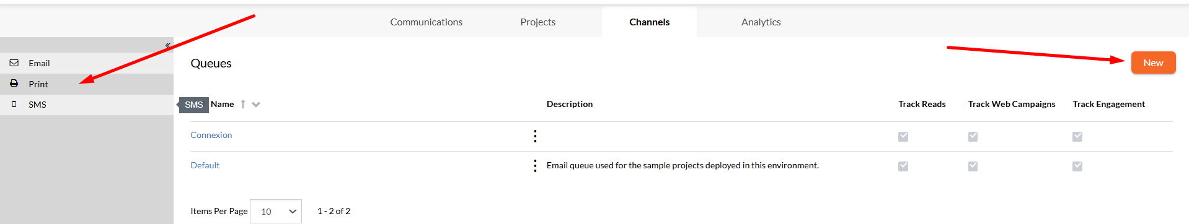This screenshot has height=224, width=1189.
Task: Select Print in the channel sidebar
Action: coord(87,84)
